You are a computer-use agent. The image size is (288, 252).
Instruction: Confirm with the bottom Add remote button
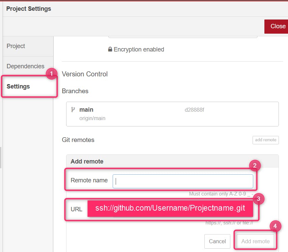[255, 241]
